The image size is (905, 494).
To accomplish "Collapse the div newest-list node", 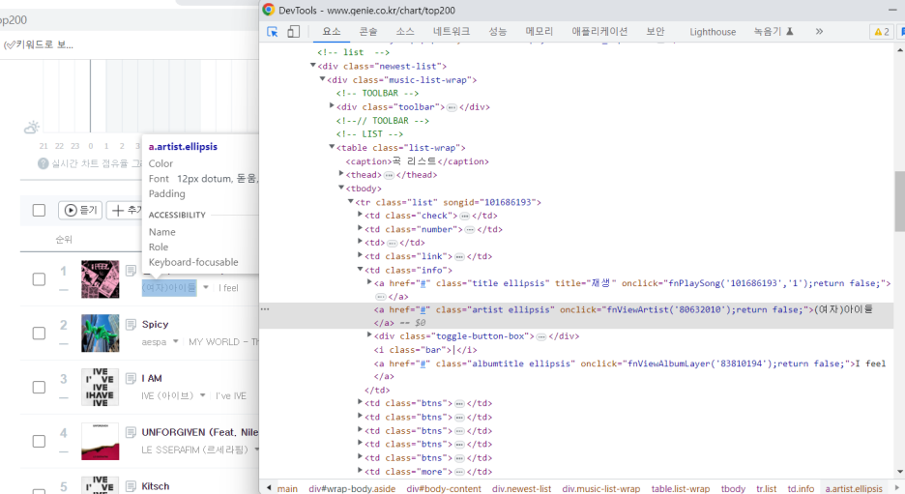I will coord(313,66).
